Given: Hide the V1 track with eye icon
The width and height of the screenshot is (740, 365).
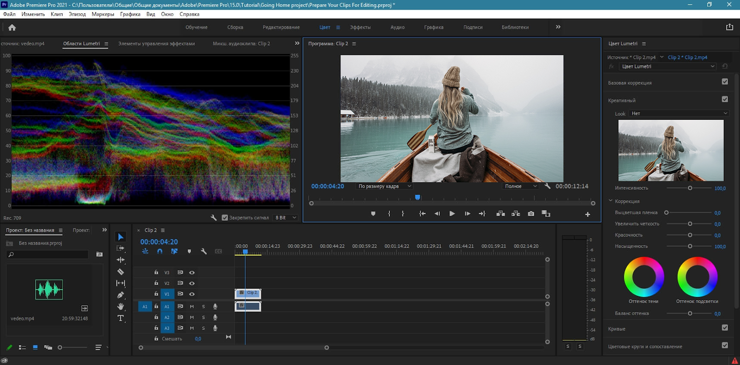Looking at the screenshot, I should (x=192, y=294).
